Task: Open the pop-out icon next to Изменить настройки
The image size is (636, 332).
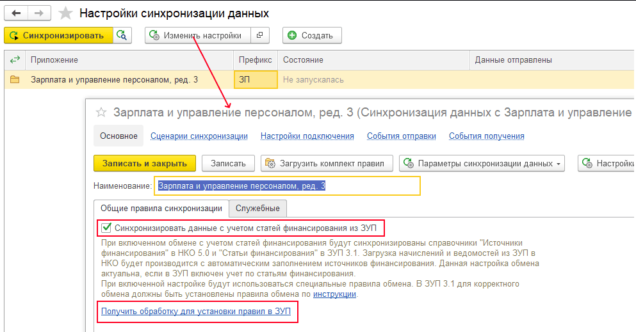Action: (260, 35)
